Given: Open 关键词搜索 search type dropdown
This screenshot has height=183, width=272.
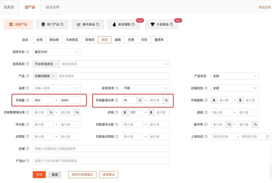Looking at the screenshot, I should coord(45,76).
